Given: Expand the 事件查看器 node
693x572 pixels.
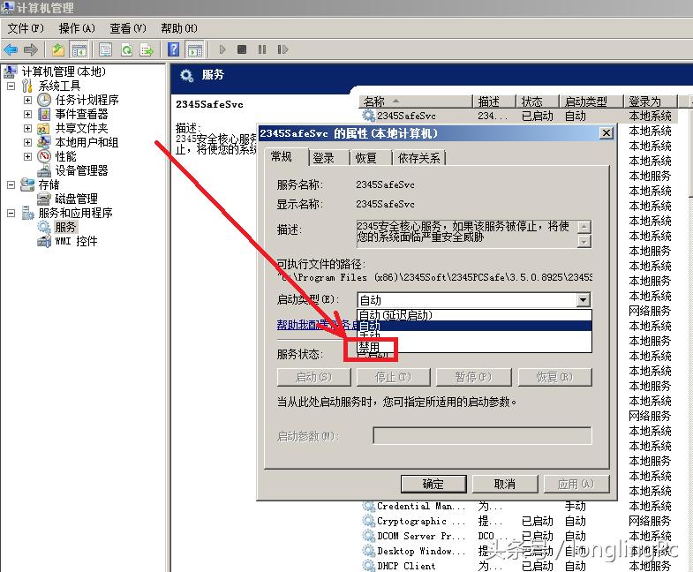Looking at the screenshot, I should (27, 114).
